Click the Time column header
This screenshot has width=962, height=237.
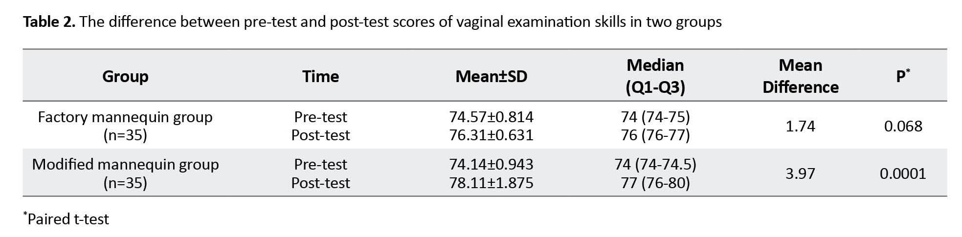coord(320,76)
